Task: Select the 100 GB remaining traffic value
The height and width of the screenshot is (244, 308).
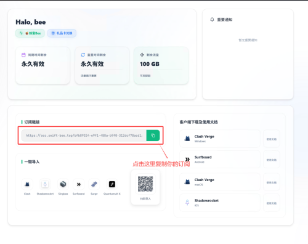Action: tap(150, 64)
